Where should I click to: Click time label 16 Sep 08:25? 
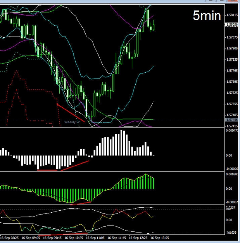point(9,238)
